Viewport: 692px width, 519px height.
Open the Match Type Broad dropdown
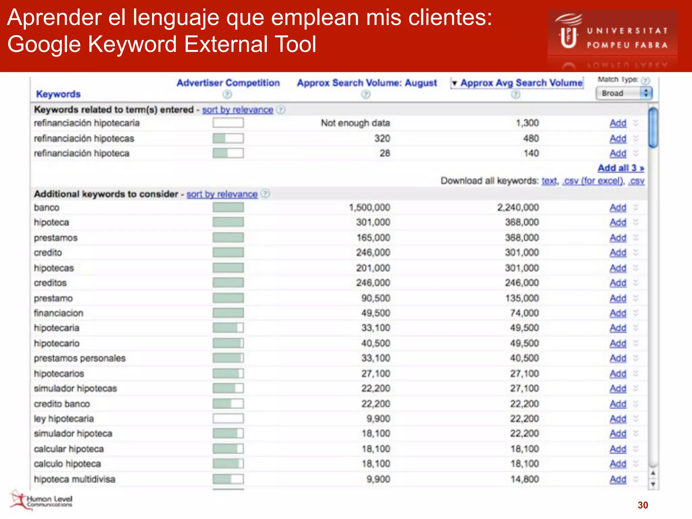point(624,93)
